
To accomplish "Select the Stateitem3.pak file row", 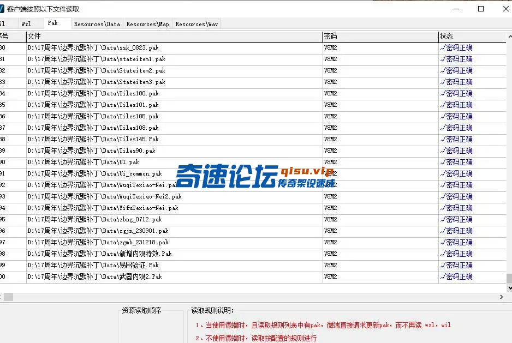I will click(253, 82).
